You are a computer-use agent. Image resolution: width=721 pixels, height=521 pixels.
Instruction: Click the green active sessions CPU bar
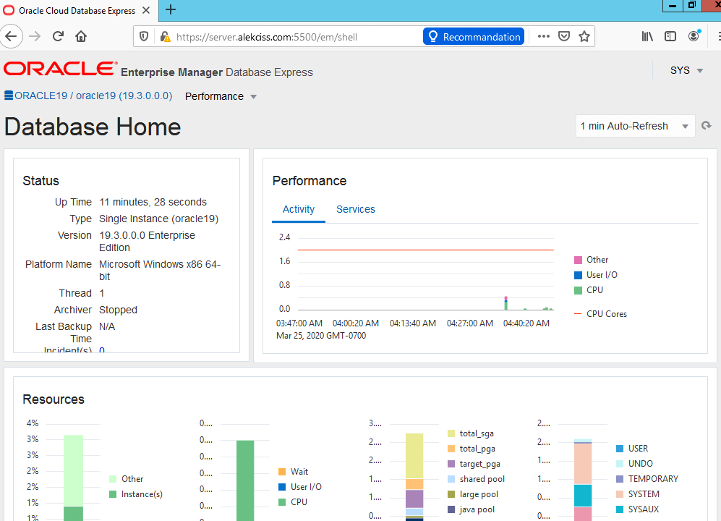click(245, 480)
